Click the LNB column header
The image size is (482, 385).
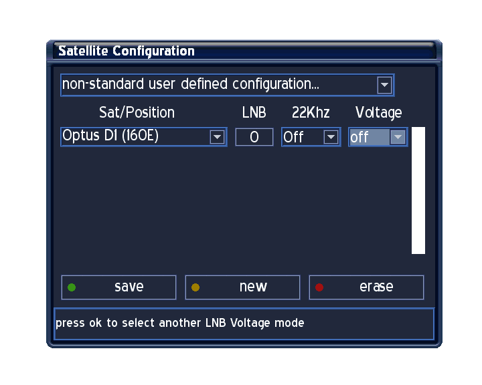(x=254, y=113)
